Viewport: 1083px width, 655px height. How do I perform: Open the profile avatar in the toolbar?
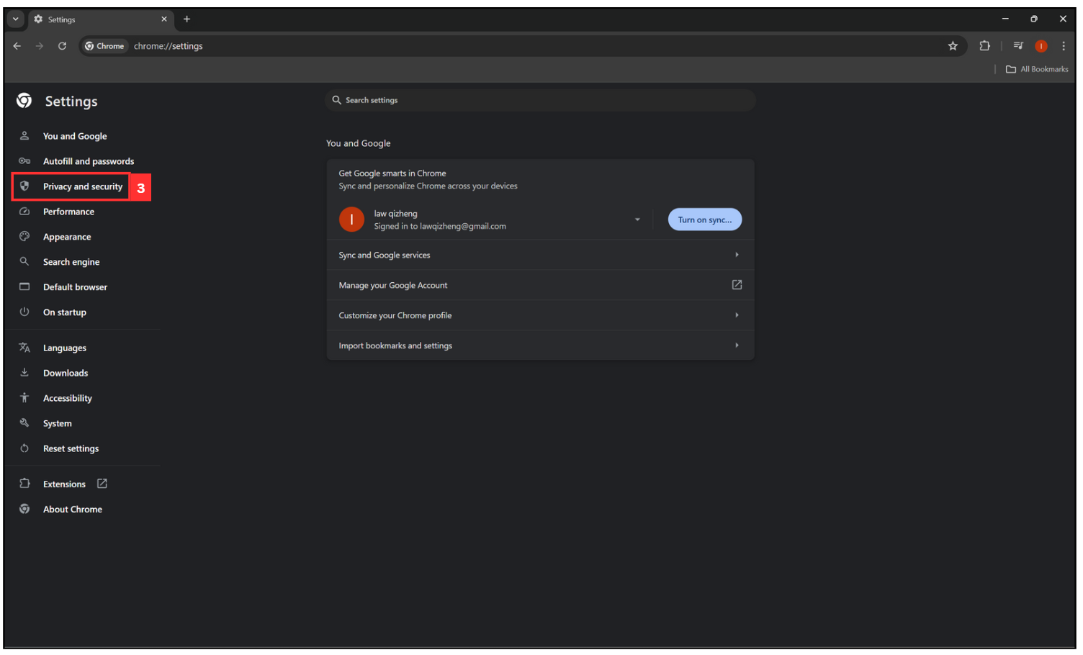click(1041, 45)
